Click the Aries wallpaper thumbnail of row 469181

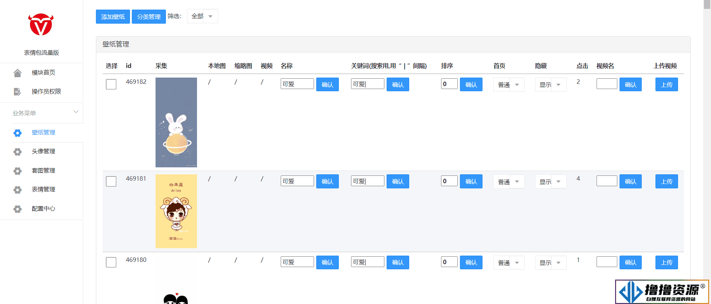pyautogui.click(x=176, y=211)
